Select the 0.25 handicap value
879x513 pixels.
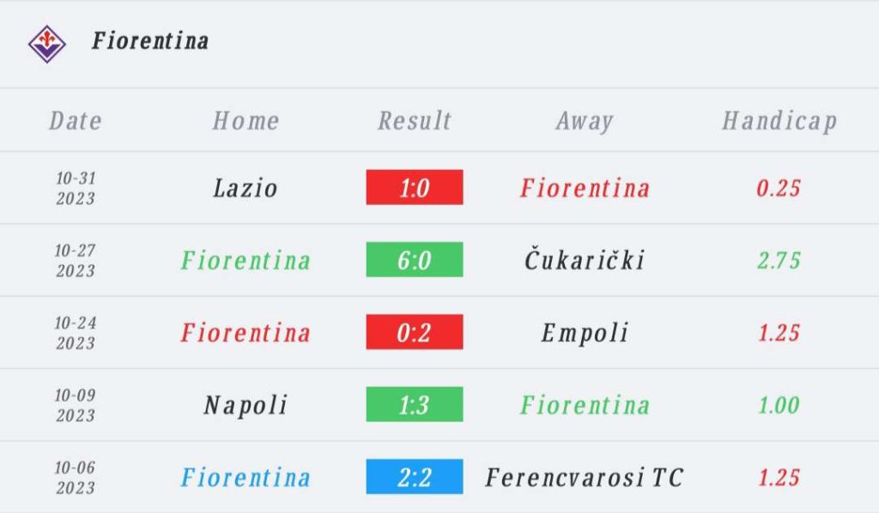(779, 188)
